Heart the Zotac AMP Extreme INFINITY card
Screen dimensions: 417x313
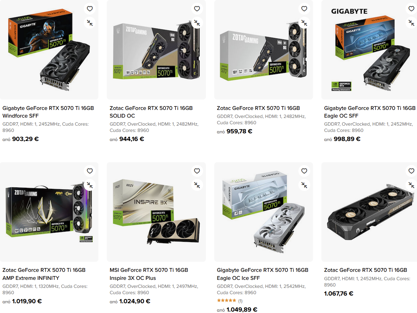[90, 171]
